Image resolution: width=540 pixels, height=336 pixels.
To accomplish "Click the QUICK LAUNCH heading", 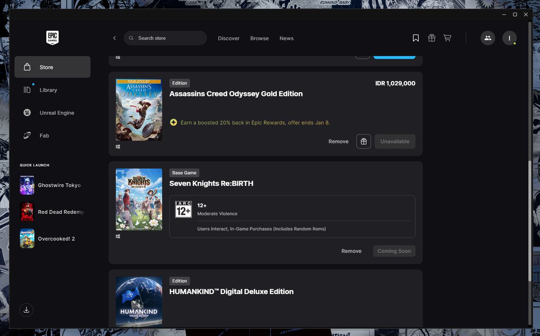I will click(35, 165).
